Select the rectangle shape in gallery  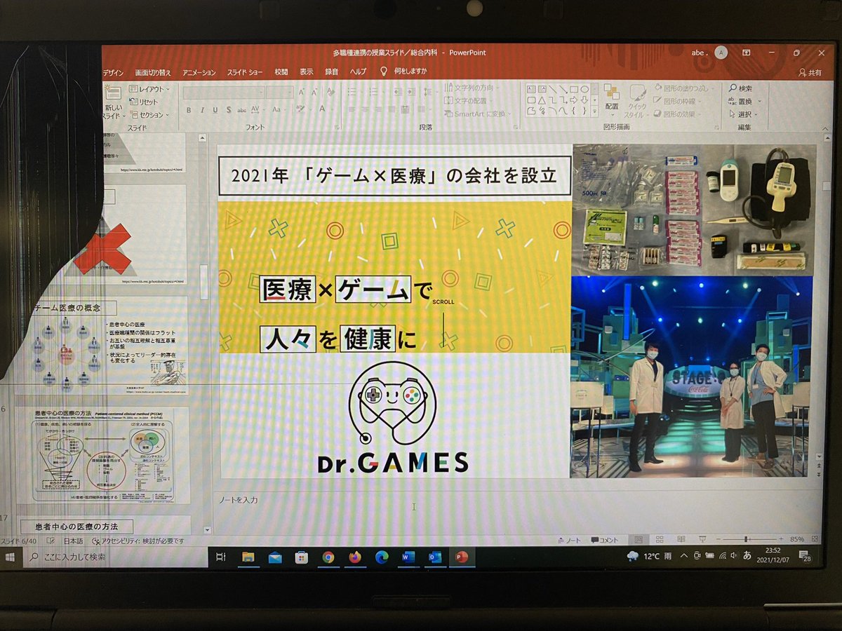573,89
